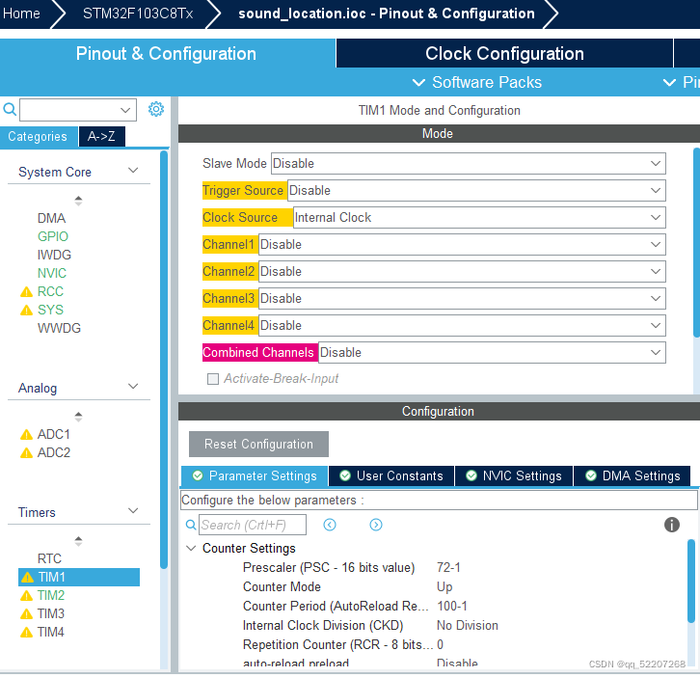Click the warning icon next to RCC

coord(26,291)
